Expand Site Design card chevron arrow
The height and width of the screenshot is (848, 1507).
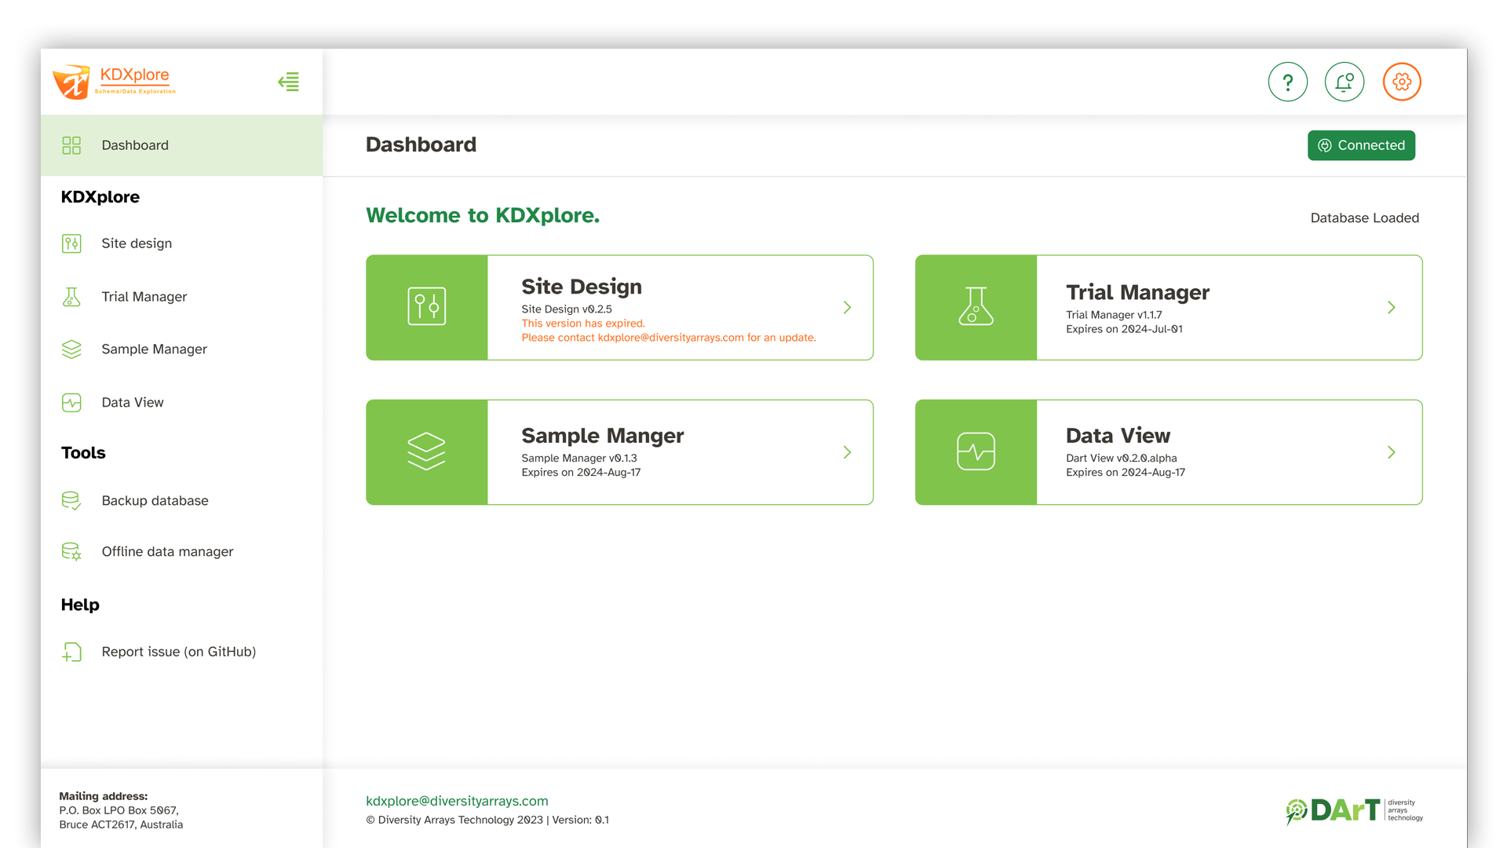click(x=847, y=307)
